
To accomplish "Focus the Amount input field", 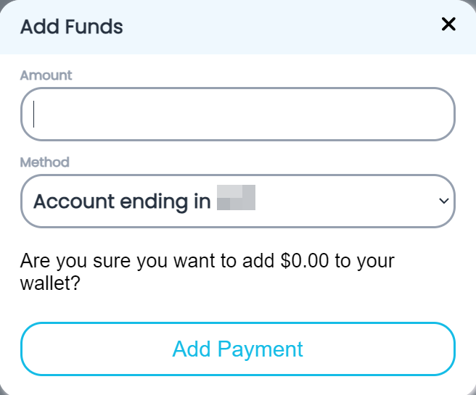I will pyautogui.click(x=238, y=115).
